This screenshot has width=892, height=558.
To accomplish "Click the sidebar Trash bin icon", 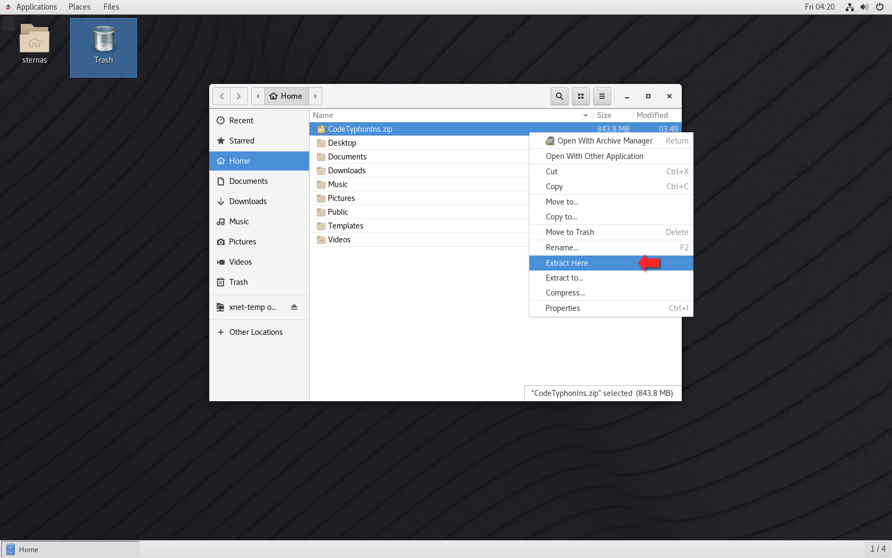I will pyautogui.click(x=221, y=282).
